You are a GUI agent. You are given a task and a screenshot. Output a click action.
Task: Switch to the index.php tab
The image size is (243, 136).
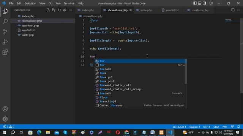tap(88, 10)
